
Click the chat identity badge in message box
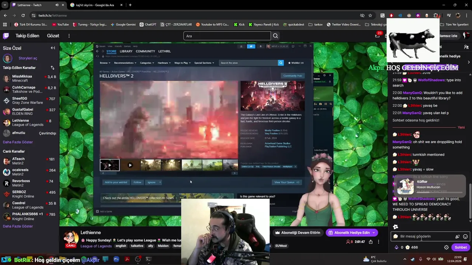click(x=396, y=236)
